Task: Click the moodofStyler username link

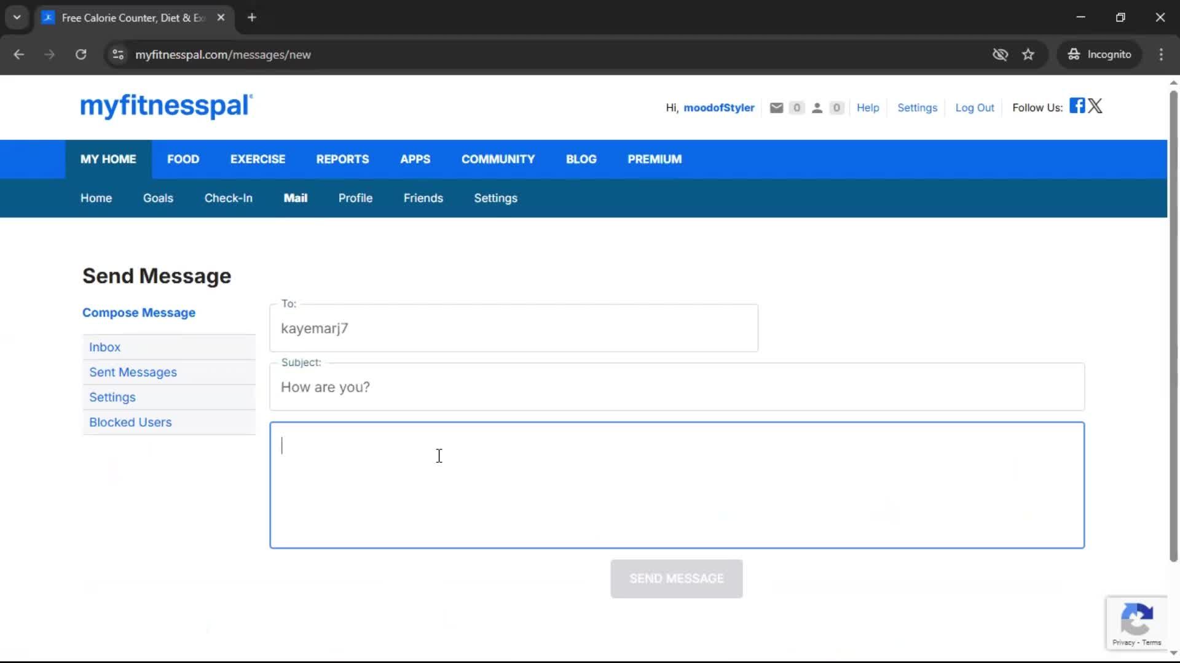Action: [x=718, y=107]
